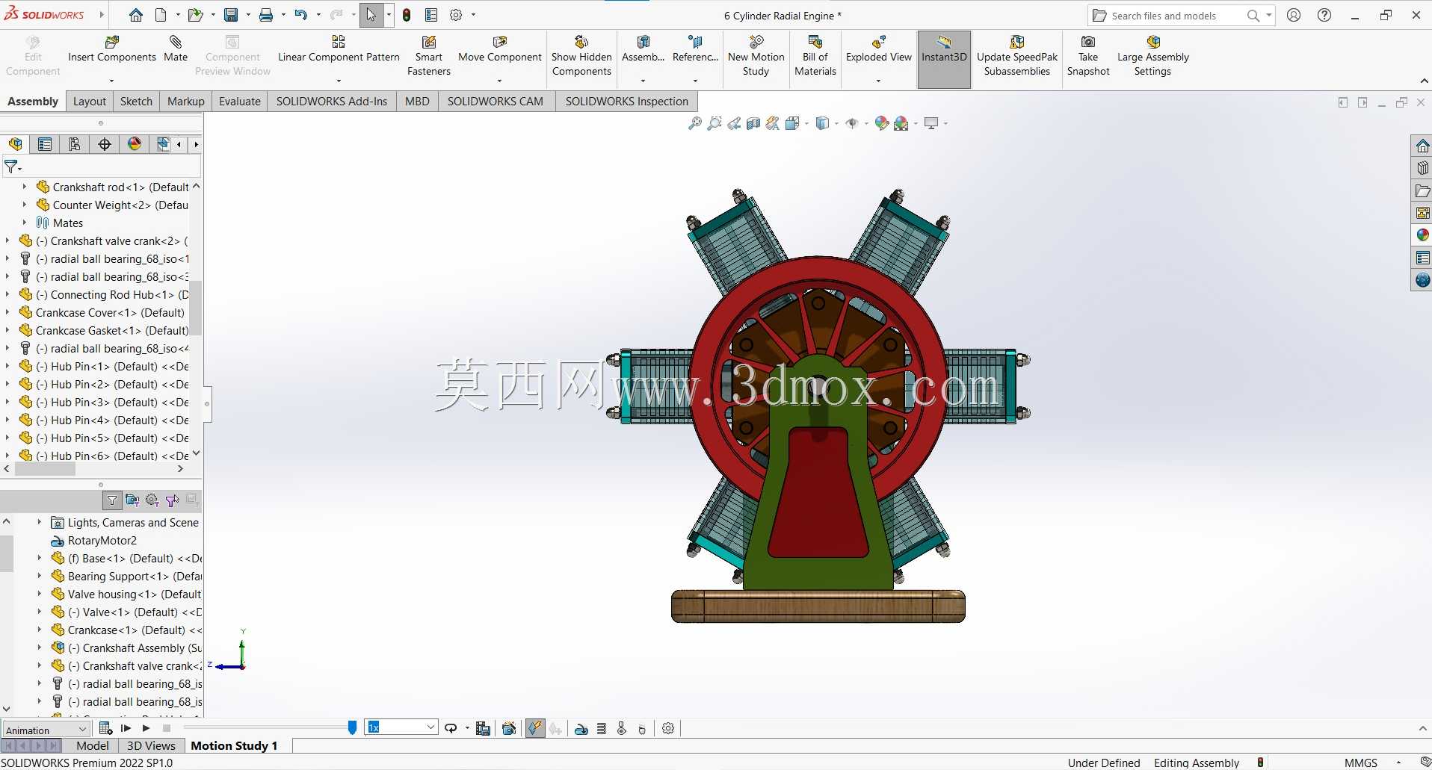Click Smart Fasteners

coord(429,56)
